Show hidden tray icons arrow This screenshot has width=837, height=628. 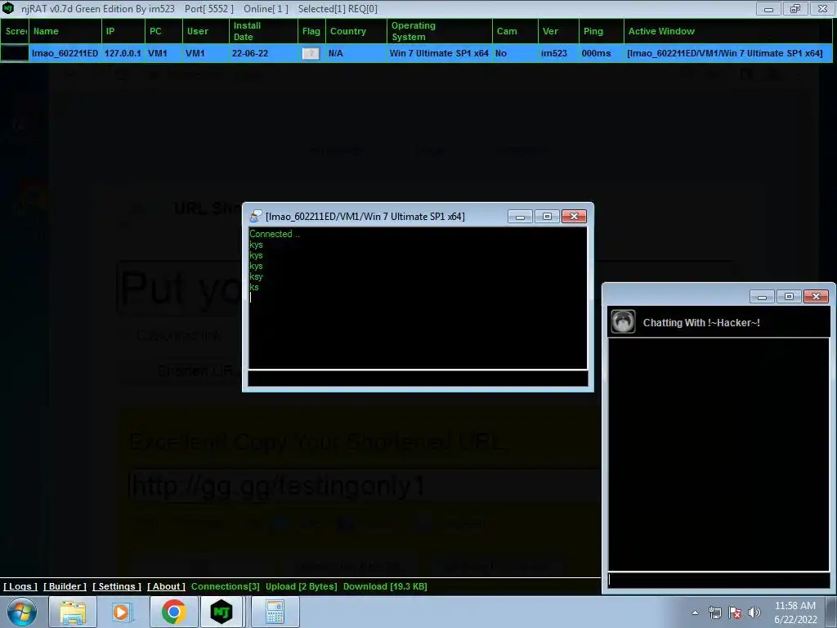click(x=695, y=612)
